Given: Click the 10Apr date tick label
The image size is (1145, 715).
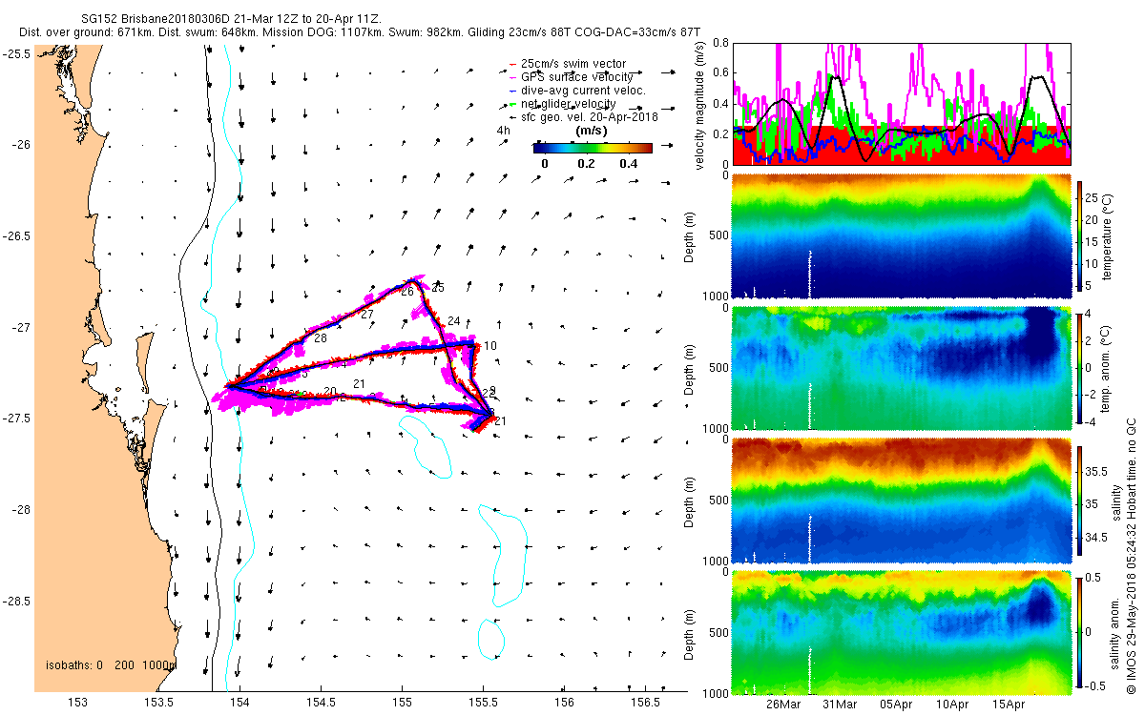Looking at the screenshot, I should point(953,704).
